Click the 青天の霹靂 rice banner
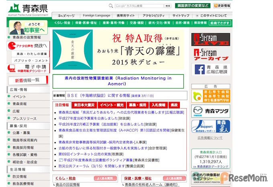The height and width of the screenshot is (187, 273). coord(118,50)
